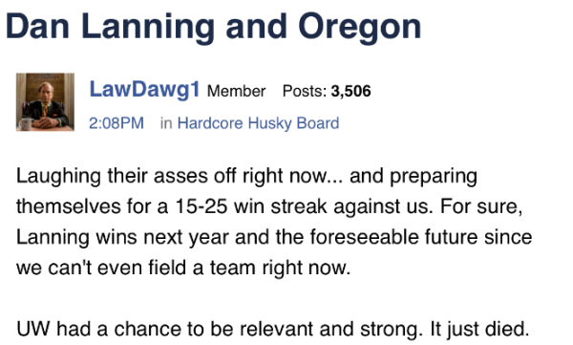
Task: Click the "For sure," text
Action: pos(481,206)
